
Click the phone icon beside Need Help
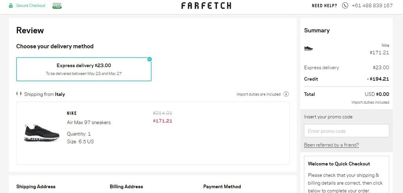pyautogui.click(x=345, y=6)
